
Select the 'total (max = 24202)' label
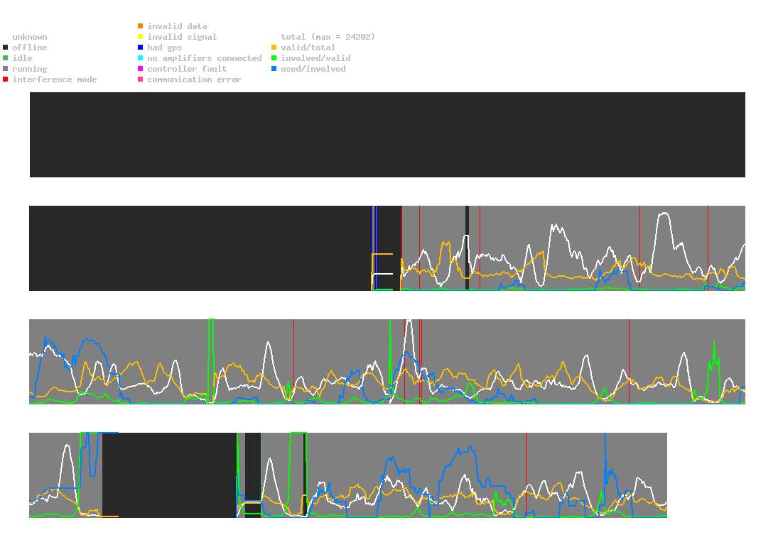[328, 37]
